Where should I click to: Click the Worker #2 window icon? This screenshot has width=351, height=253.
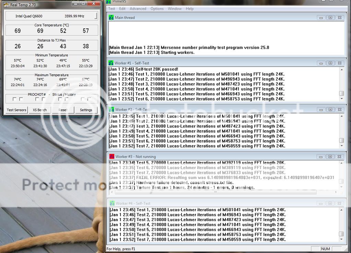(x=112, y=109)
